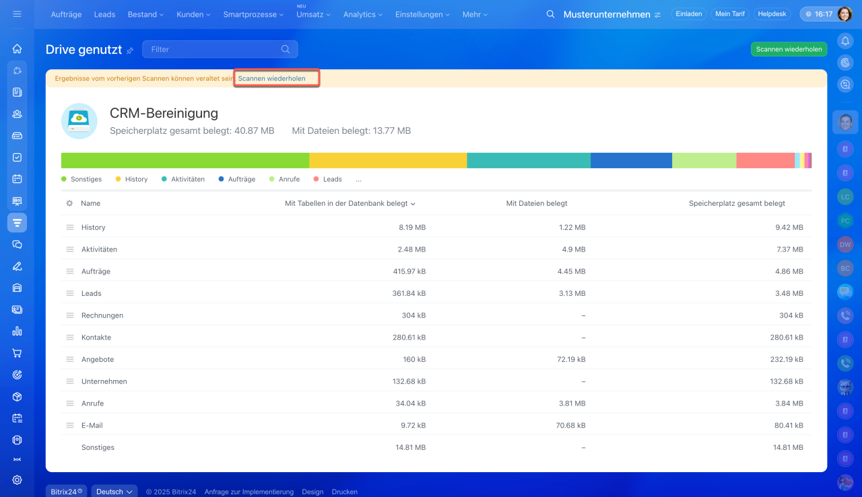Click into the Filter search field
The width and height of the screenshot is (862, 497).
(x=212, y=49)
